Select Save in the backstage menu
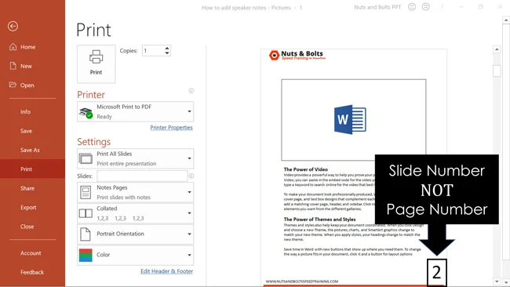 (x=26, y=131)
